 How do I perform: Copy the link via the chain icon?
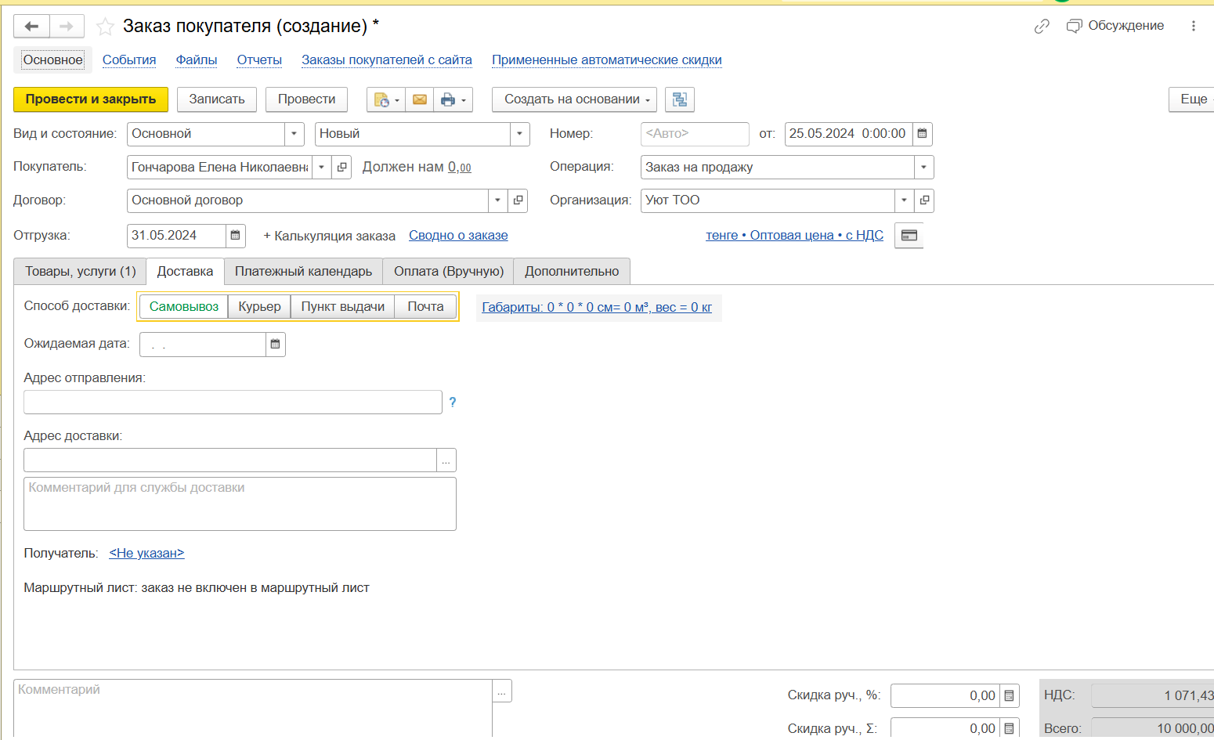point(1041,27)
